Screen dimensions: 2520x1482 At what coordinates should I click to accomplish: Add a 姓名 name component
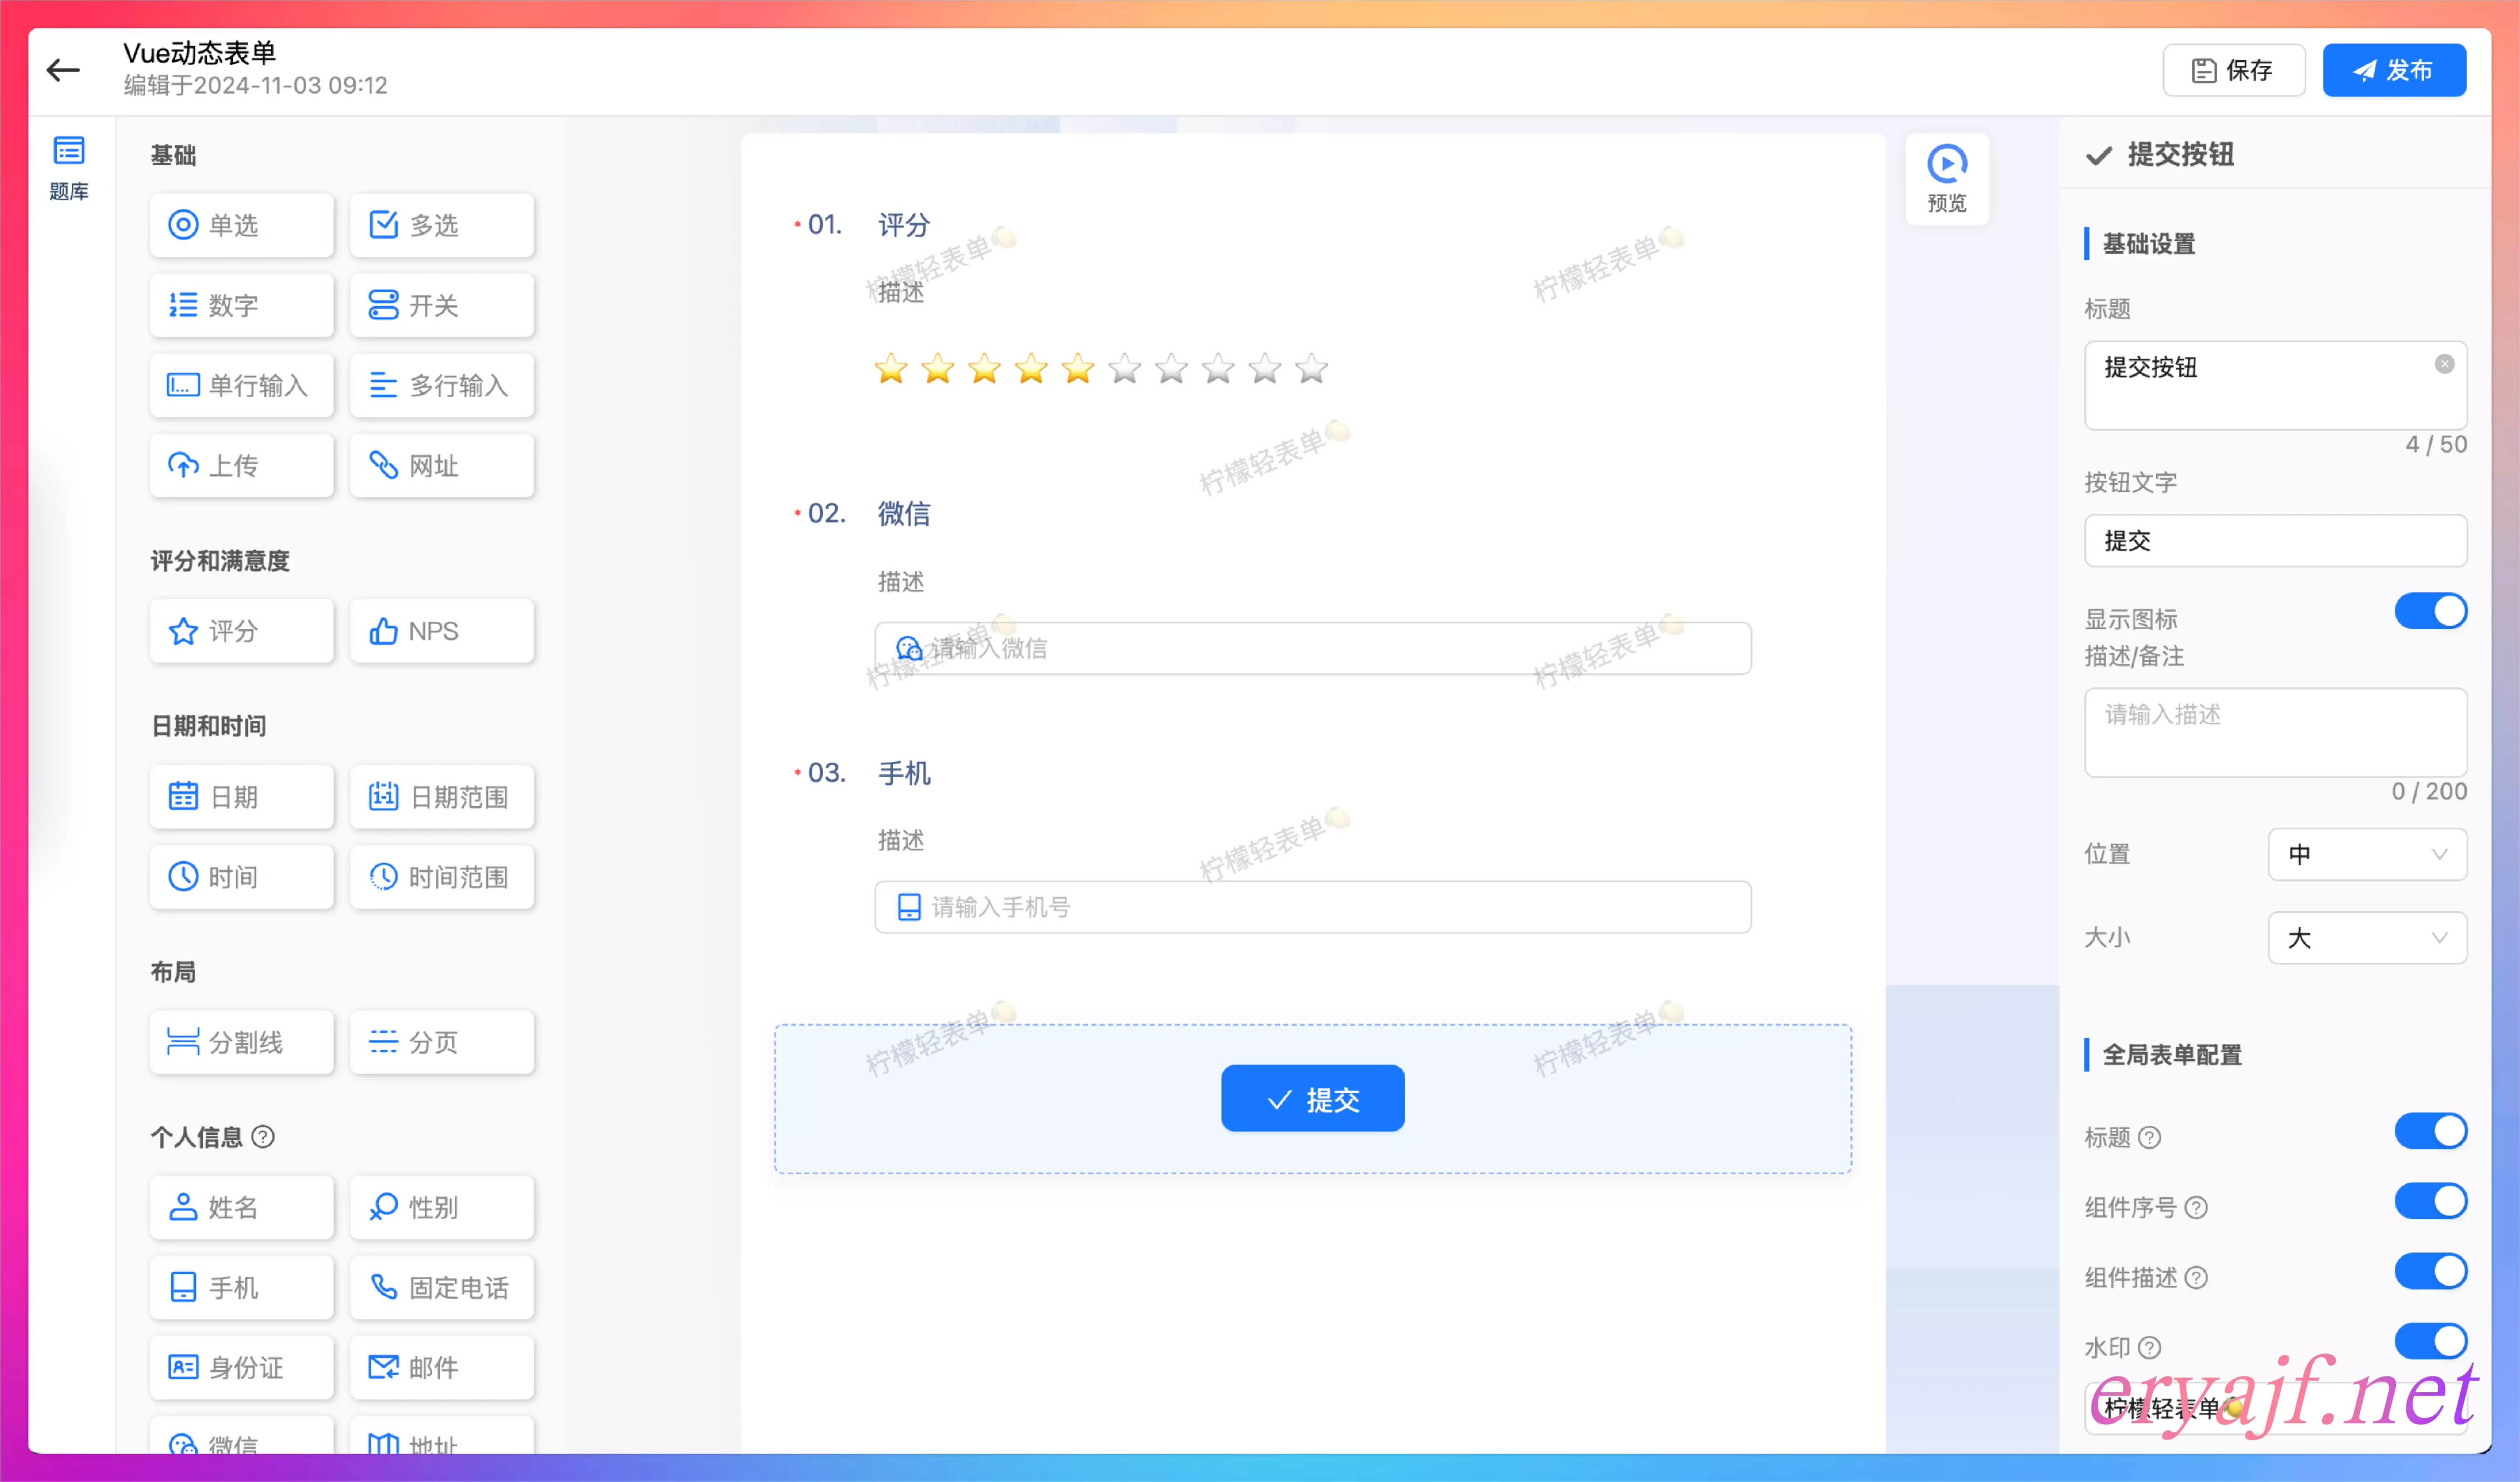tap(242, 1207)
